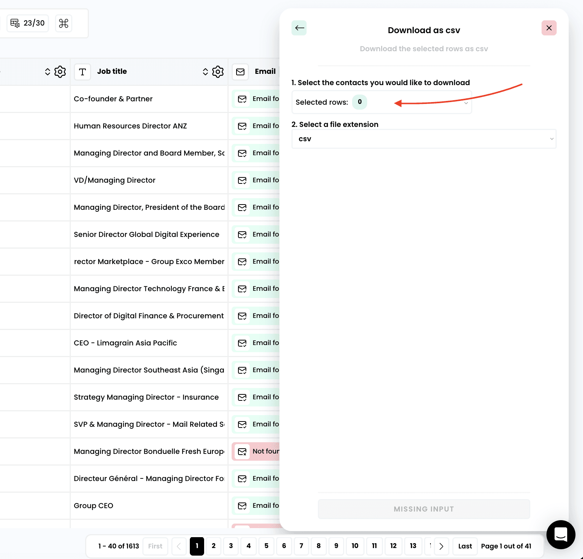Open the csv file extension dropdown
The width and height of the screenshot is (583, 559).
[424, 139]
